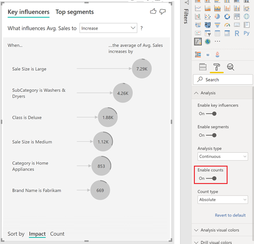The width and height of the screenshot is (254, 244).
Task: Open the Format paint roller tab
Action: click(217, 67)
